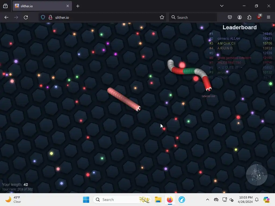The image size is (275, 206).
Task: Close the slither.io tab
Action: [68, 6]
